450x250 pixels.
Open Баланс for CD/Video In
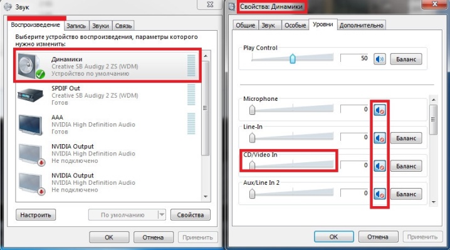(x=406, y=166)
